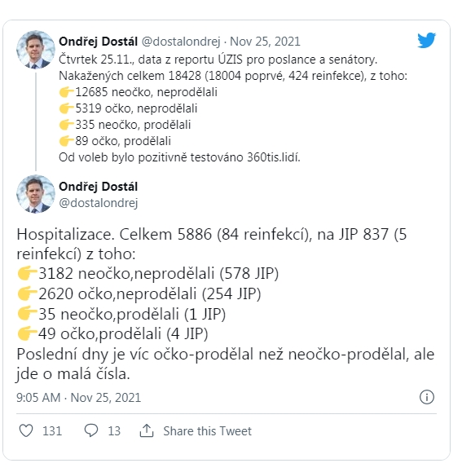Click the Twitter bird logo
This screenshot has height=472, width=462.
[426, 40]
